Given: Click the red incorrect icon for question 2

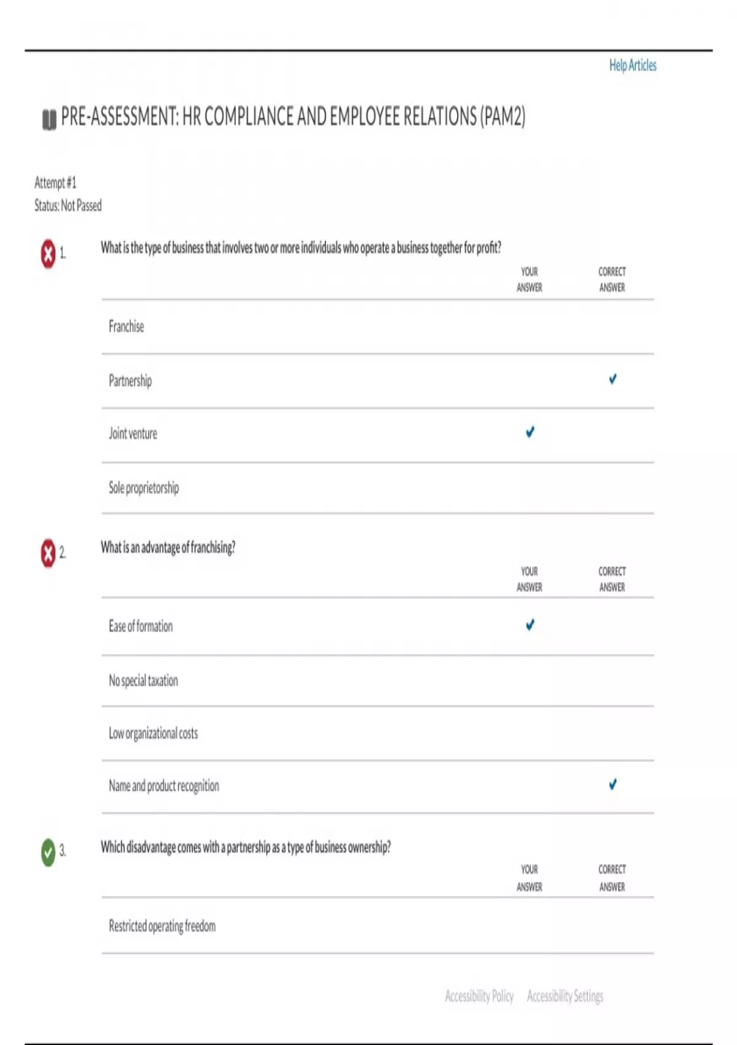Looking at the screenshot, I should point(48,553).
